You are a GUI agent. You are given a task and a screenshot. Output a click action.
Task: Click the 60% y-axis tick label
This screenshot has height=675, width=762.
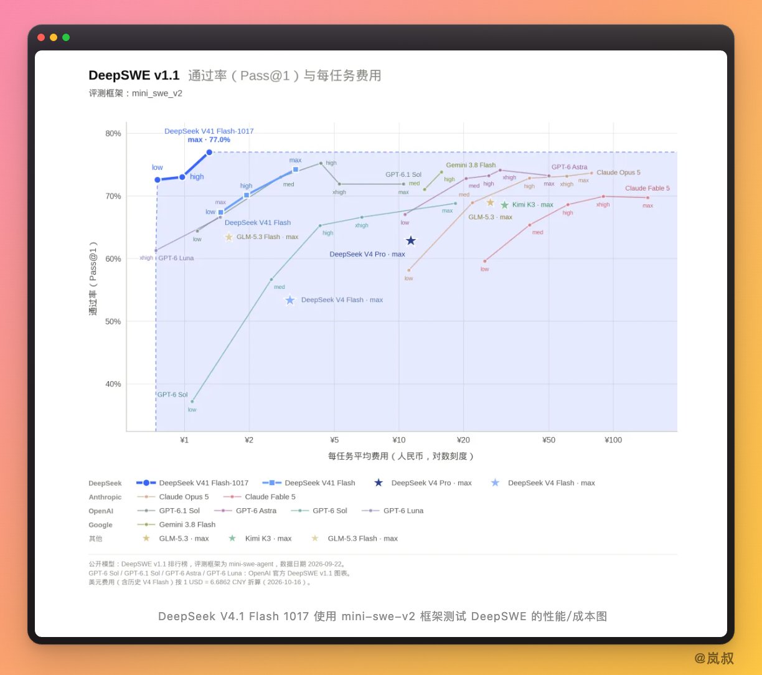113,259
